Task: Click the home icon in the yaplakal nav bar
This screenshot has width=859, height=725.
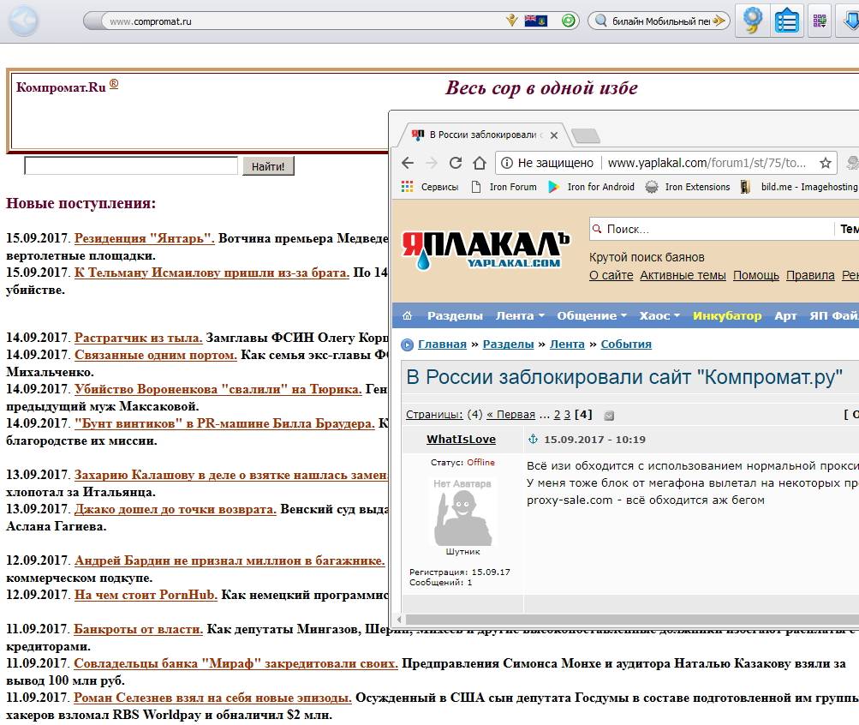Action: [407, 315]
